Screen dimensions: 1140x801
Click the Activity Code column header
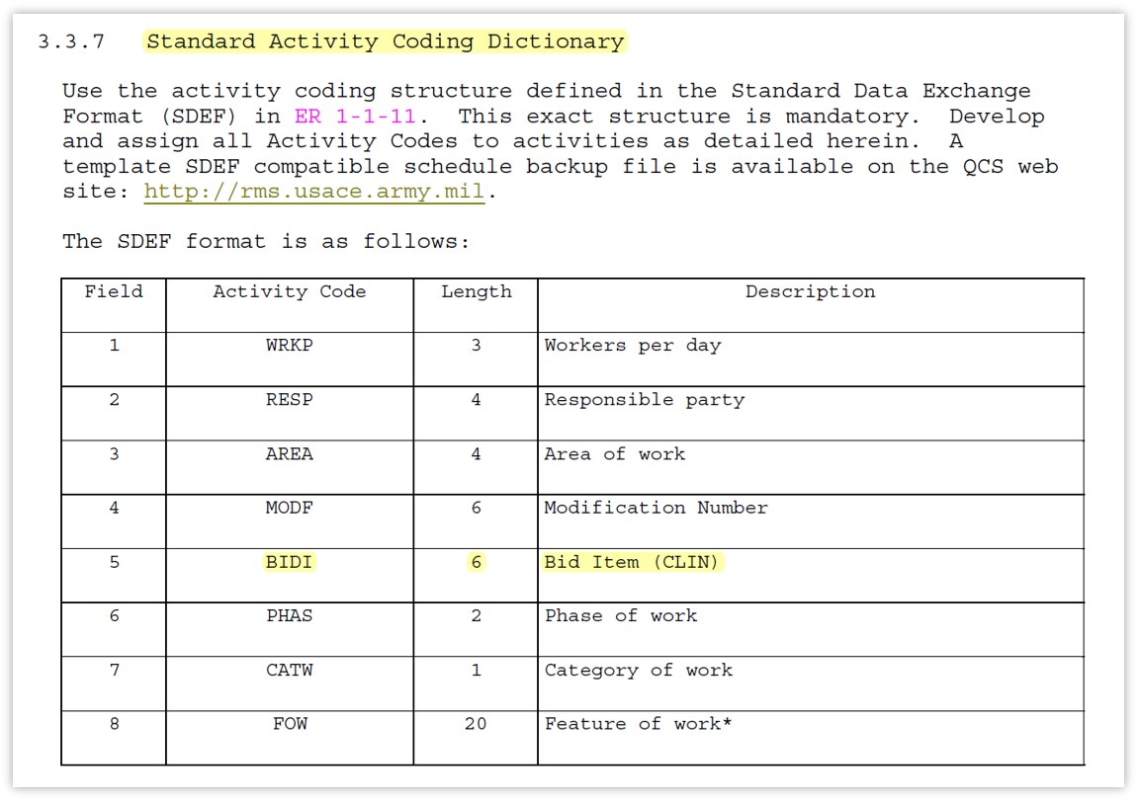(289, 291)
